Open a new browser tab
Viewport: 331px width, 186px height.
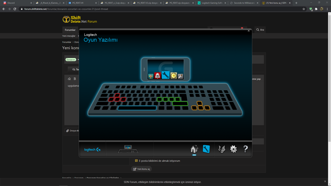tap(296, 3)
